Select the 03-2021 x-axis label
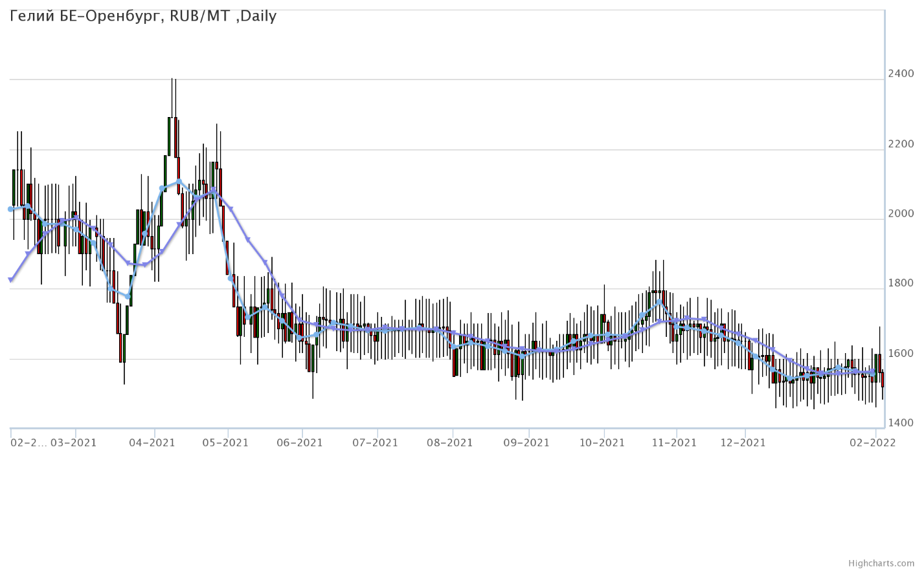Screen dimensions: 924x571 [x=73, y=442]
